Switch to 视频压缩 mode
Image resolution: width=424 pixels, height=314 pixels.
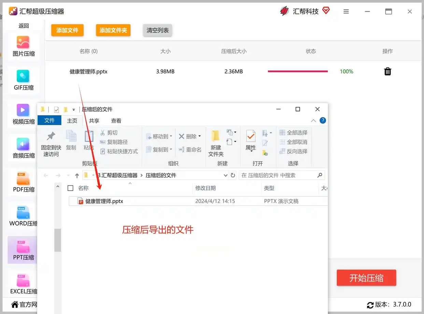pyautogui.click(x=23, y=114)
